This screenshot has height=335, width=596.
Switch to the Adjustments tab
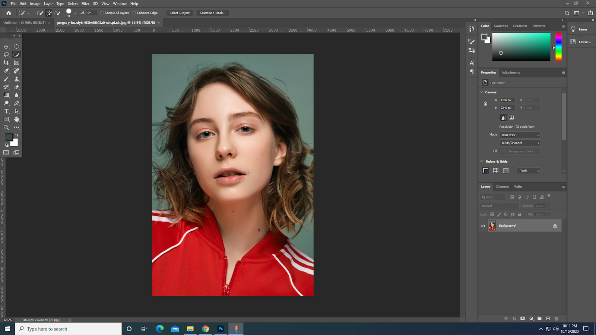coord(511,73)
